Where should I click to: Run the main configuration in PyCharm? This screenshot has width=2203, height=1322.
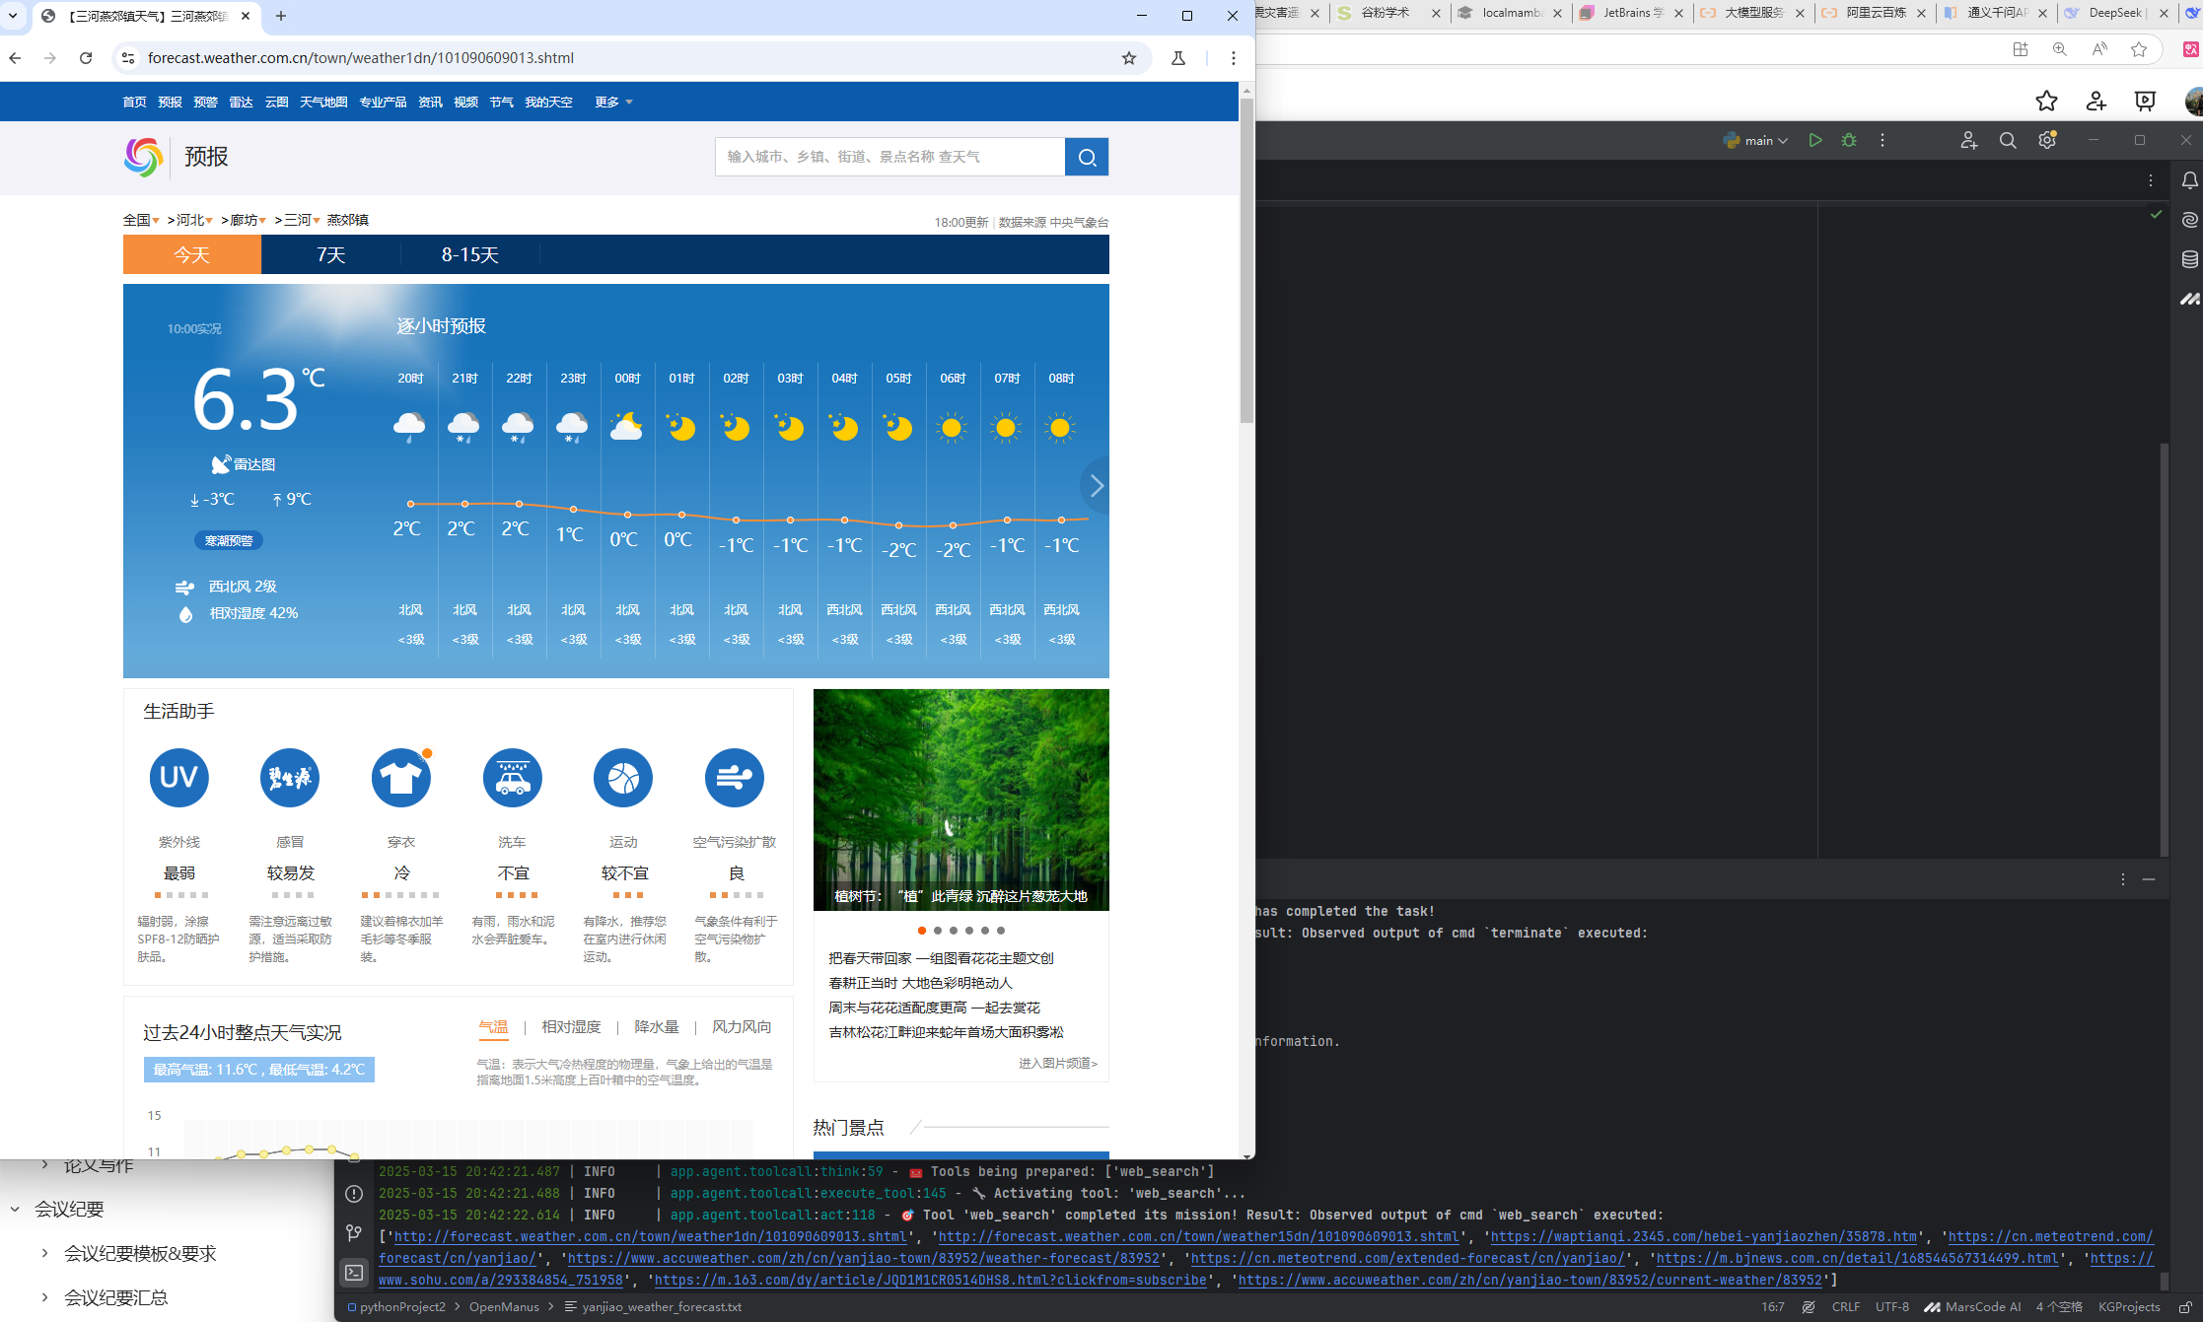pyautogui.click(x=1814, y=140)
